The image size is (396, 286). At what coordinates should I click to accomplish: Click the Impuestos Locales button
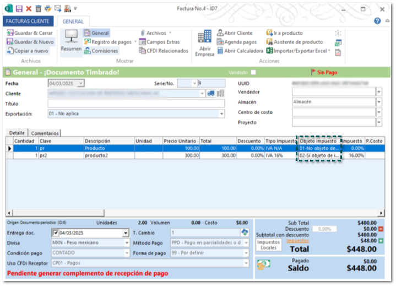tap(268, 245)
